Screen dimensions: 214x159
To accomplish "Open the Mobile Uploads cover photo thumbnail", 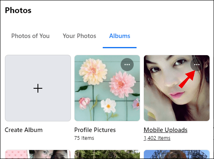I will [x=176, y=88].
